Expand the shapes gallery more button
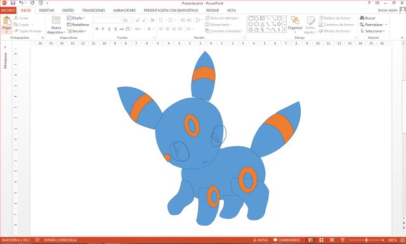 pos(285,30)
